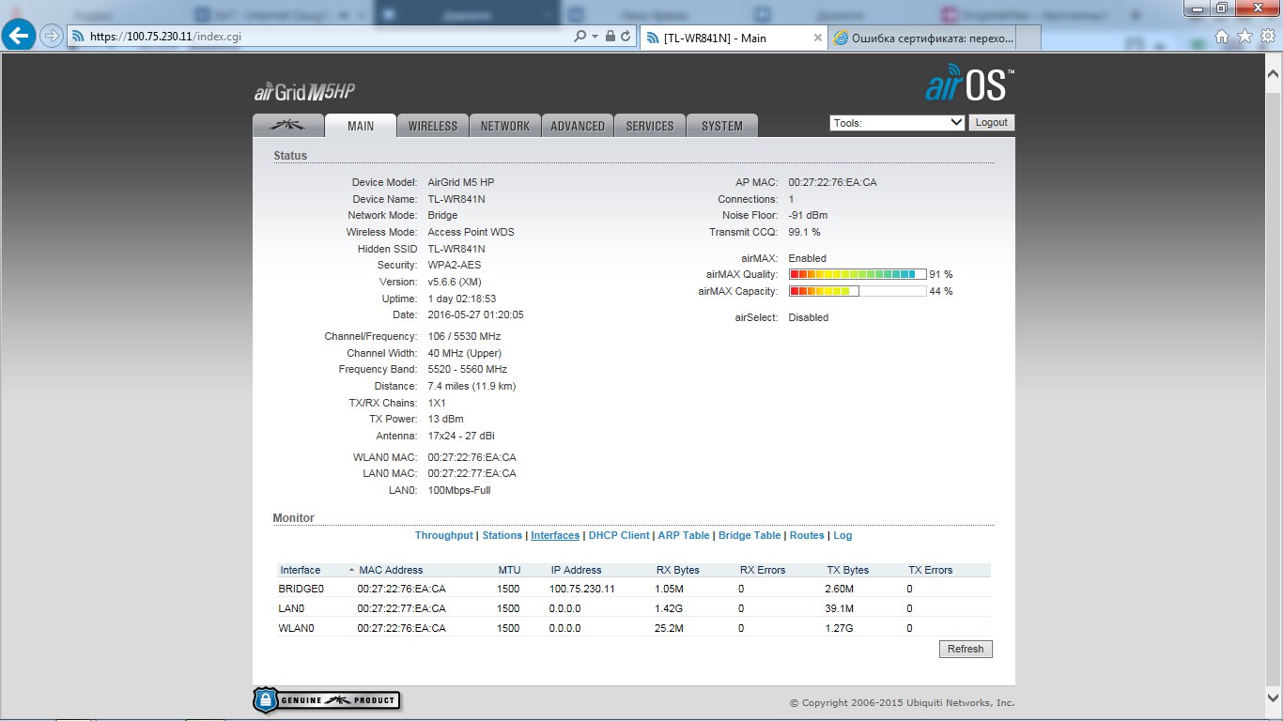The image size is (1283, 721).
Task: Select the WLAN0 interface row name
Action: tap(296, 628)
